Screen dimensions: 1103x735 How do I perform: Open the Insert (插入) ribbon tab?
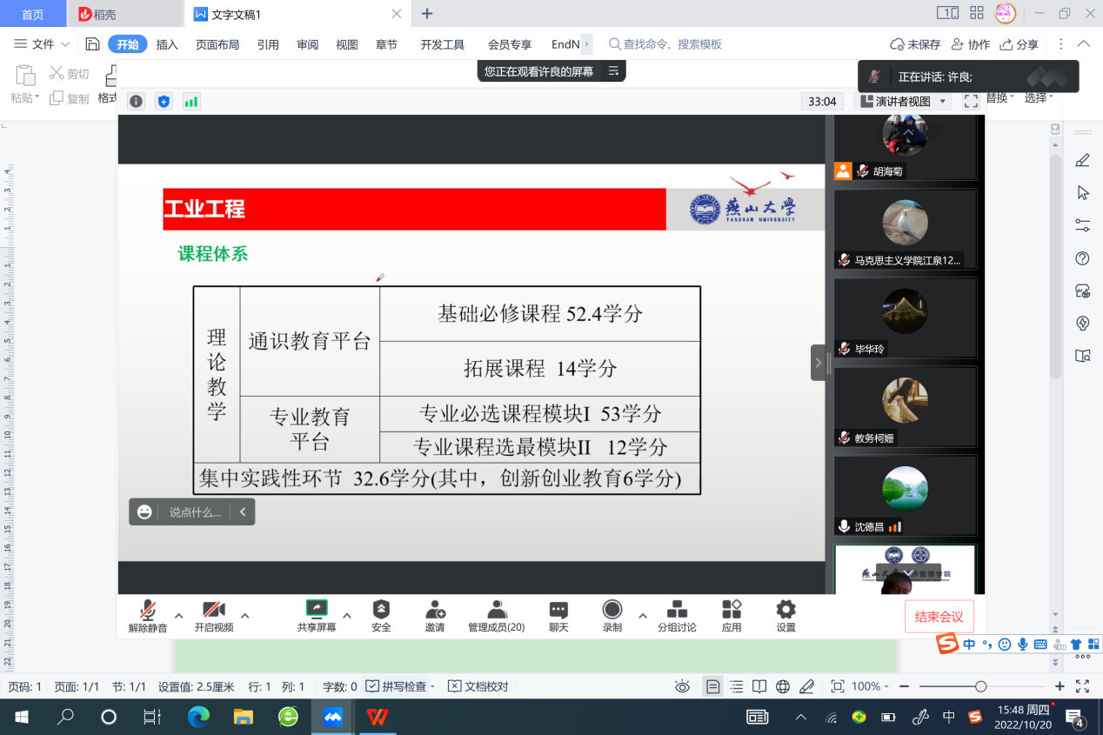(x=167, y=44)
